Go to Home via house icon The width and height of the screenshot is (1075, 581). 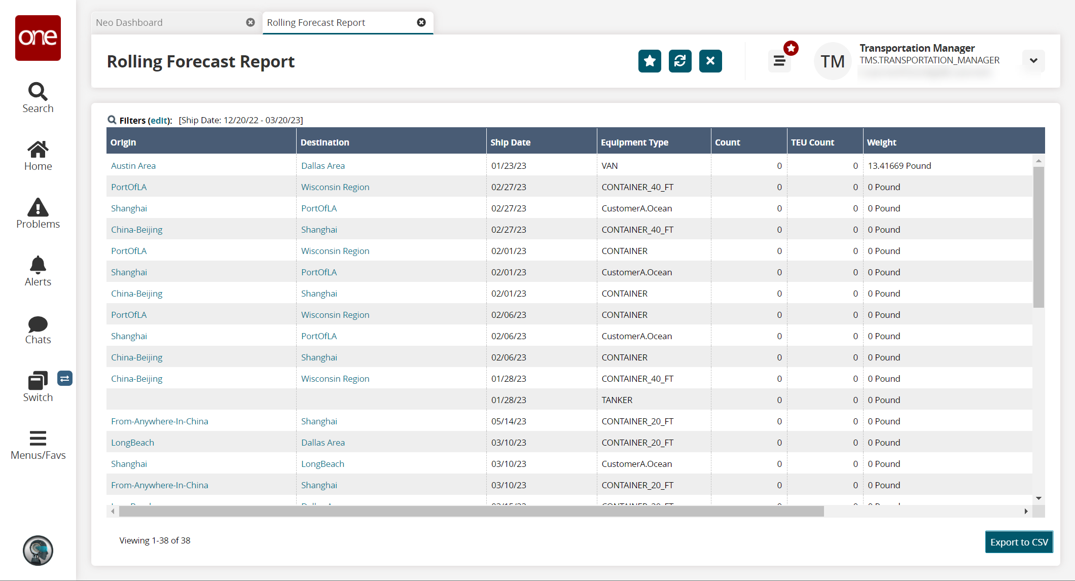point(38,150)
